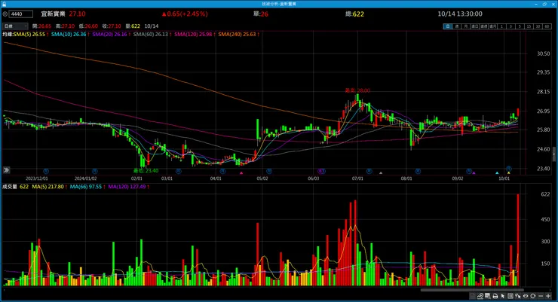Screen dimensions: 558x302
Task: Click the SMA(10) 26.36 label
Action: (70, 35)
